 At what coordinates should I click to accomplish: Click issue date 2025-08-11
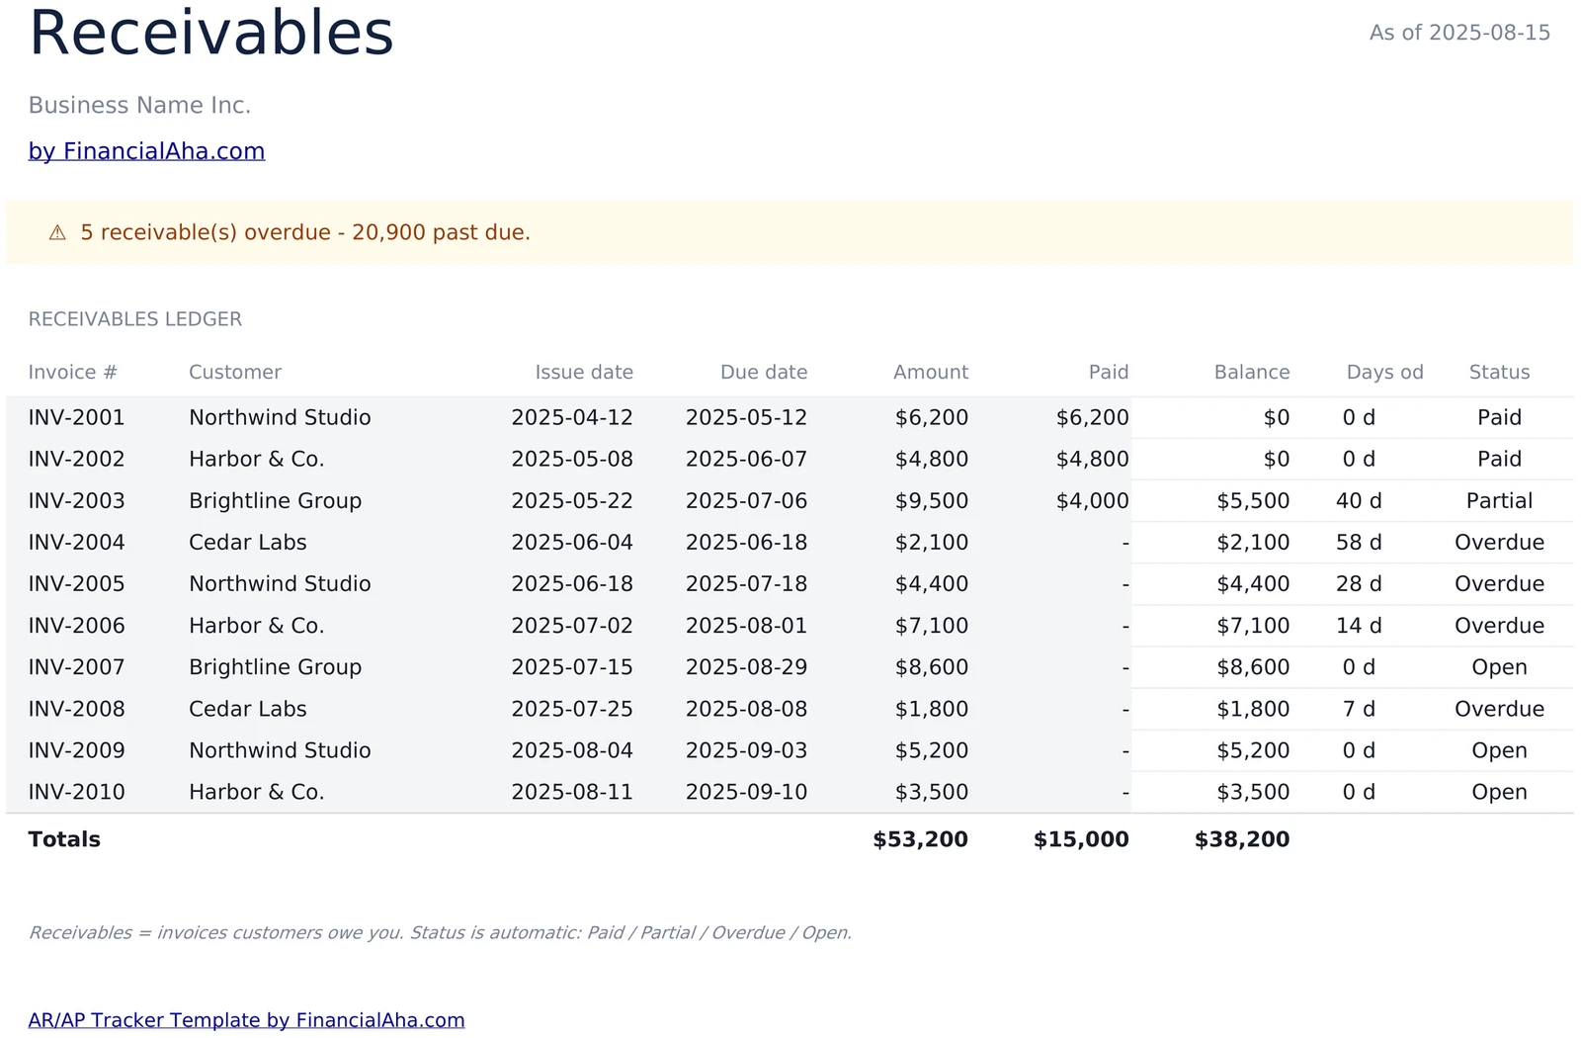[572, 792]
